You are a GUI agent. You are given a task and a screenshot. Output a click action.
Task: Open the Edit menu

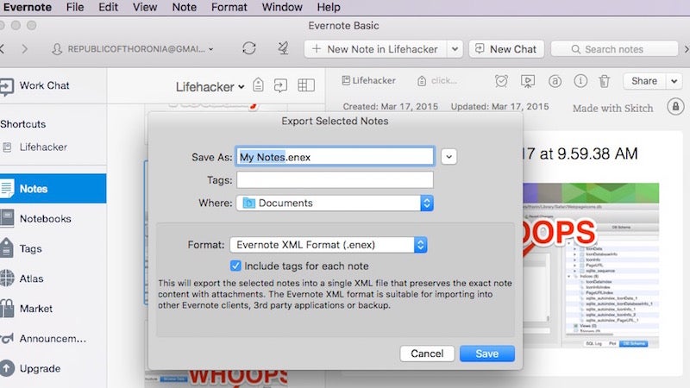[x=109, y=7]
